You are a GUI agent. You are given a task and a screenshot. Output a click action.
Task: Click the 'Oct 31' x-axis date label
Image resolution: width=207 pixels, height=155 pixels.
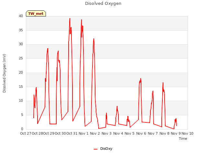[72, 133]
